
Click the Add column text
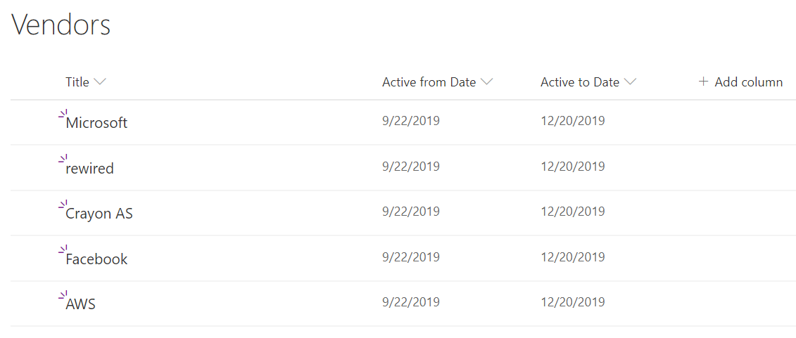748,82
